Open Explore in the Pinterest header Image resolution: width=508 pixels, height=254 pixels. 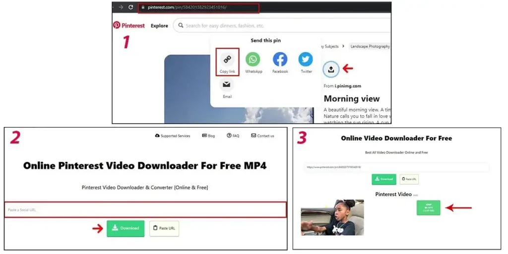coord(159,26)
